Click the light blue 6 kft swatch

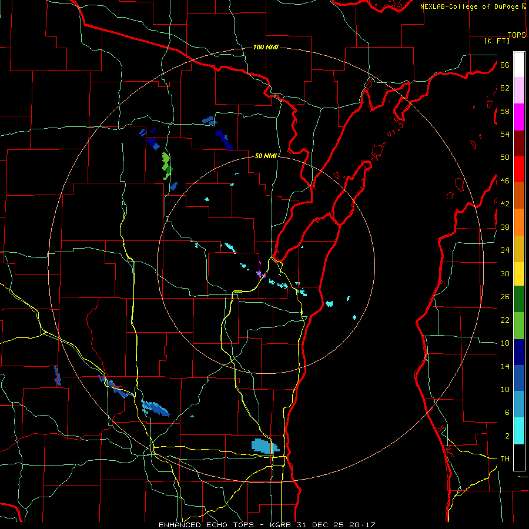coord(519,404)
